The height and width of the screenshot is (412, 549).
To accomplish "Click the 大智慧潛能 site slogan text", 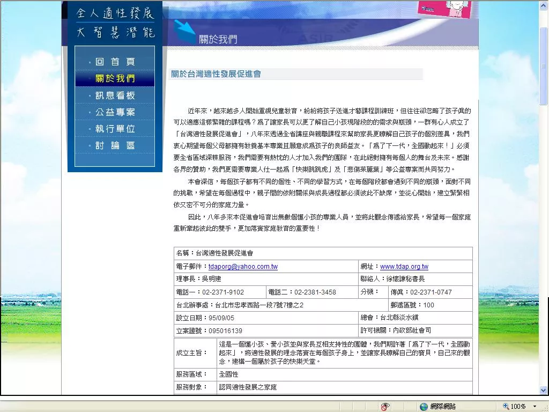I will click(115, 33).
